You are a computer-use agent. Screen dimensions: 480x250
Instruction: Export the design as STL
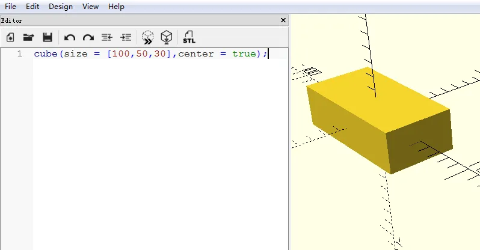(189, 37)
